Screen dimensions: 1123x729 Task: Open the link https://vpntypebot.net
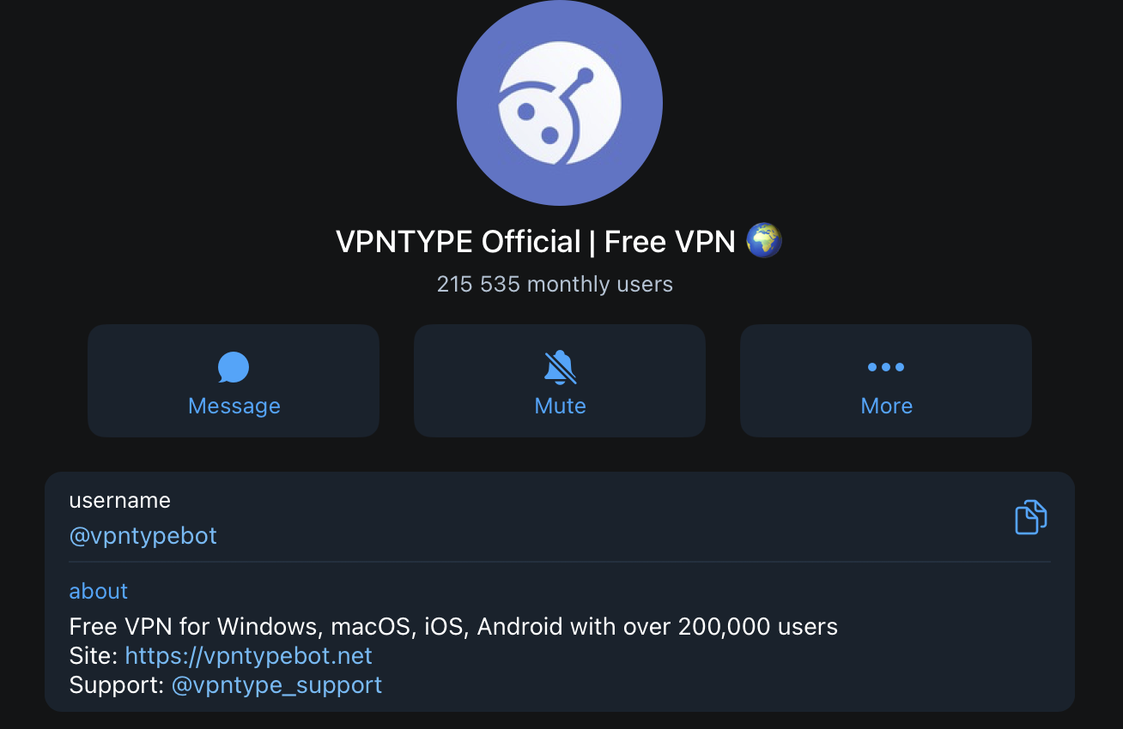click(248, 655)
